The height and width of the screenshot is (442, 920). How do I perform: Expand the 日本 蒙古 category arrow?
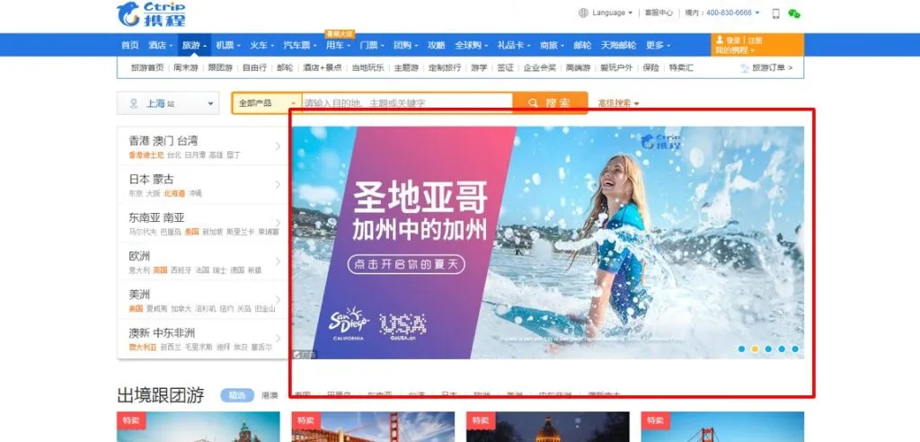pos(279,184)
